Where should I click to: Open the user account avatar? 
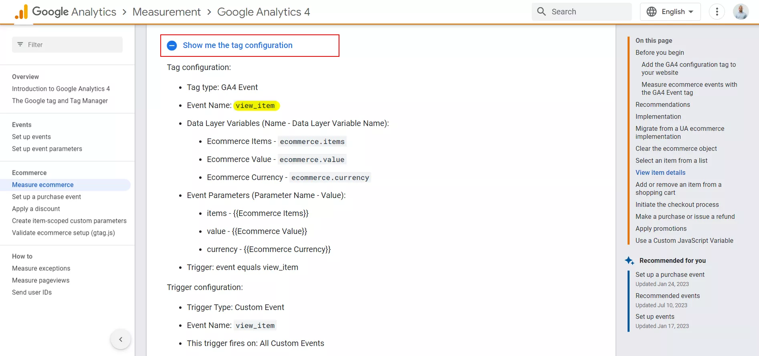pos(741,12)
